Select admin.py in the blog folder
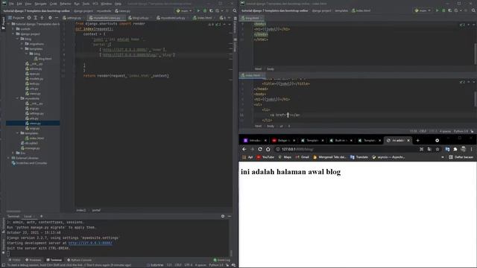The width and height of the screenshot is (477, 268). pos(34,68)
